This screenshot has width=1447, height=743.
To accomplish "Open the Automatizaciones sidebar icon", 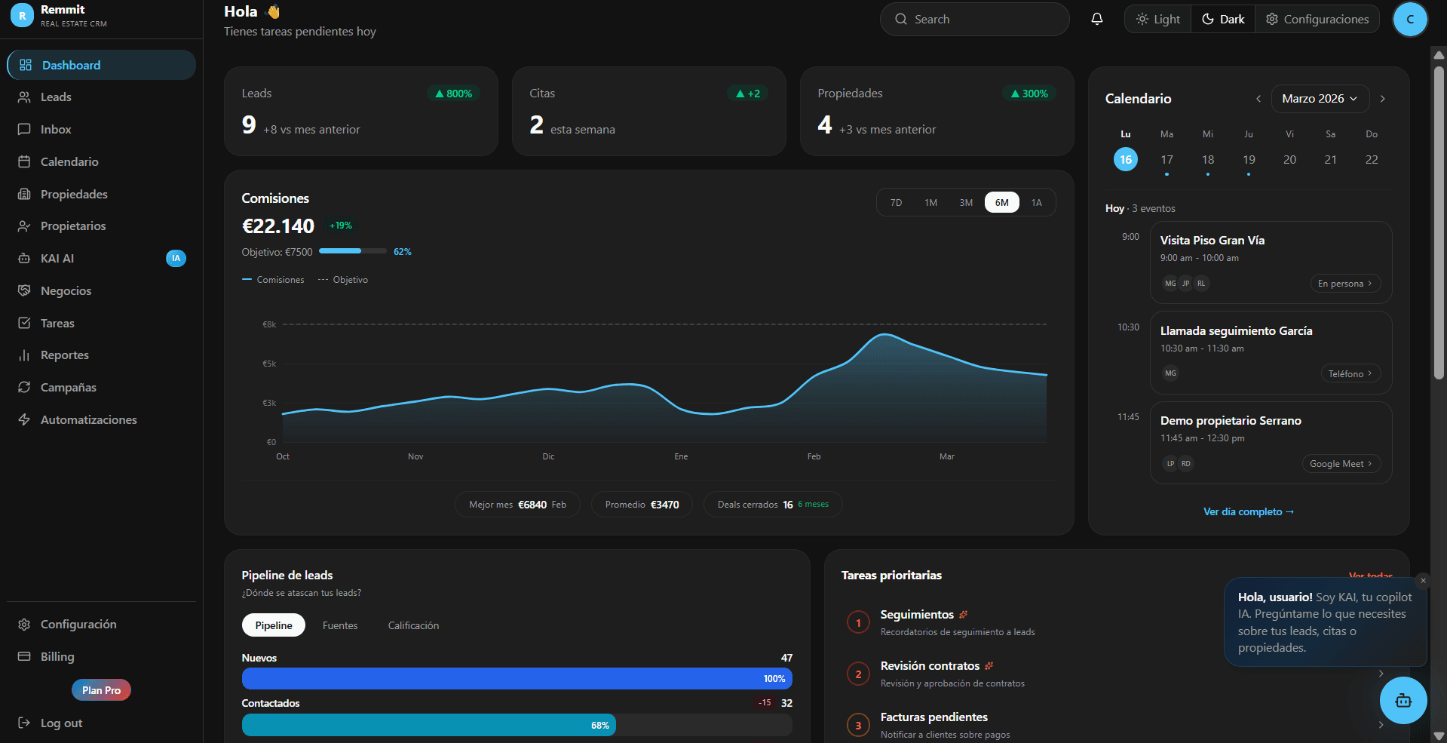I will [25, 419].
